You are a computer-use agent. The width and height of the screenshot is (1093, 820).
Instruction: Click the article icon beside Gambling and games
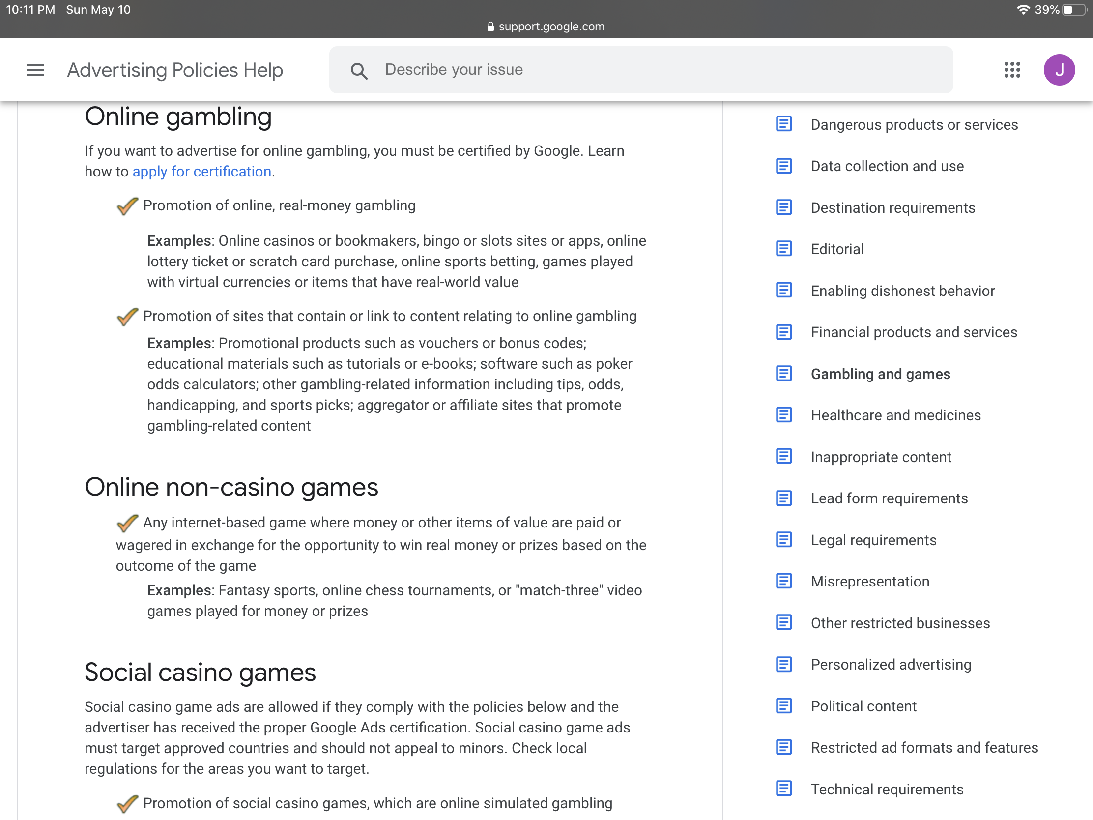783,374
